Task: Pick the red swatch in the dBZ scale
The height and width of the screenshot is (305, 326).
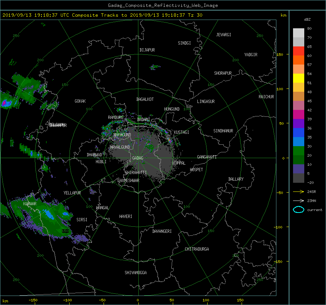Action: [x=298, y=51]
